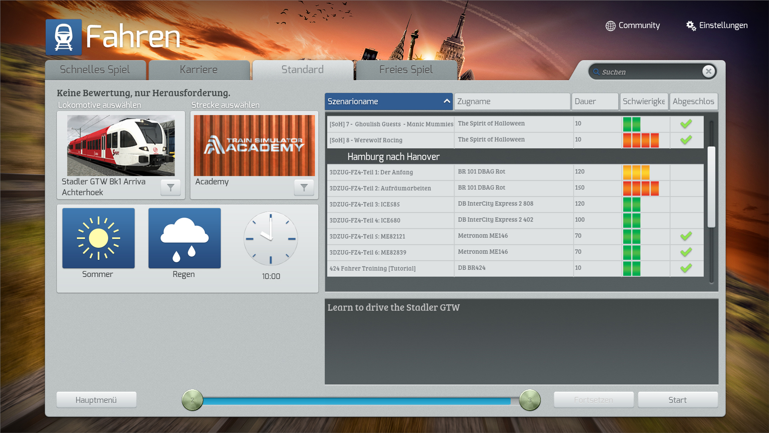Click completed checkmark for ME82121 scenario
The height and width of the screenshot is (433, 769).
coord(686,236)
